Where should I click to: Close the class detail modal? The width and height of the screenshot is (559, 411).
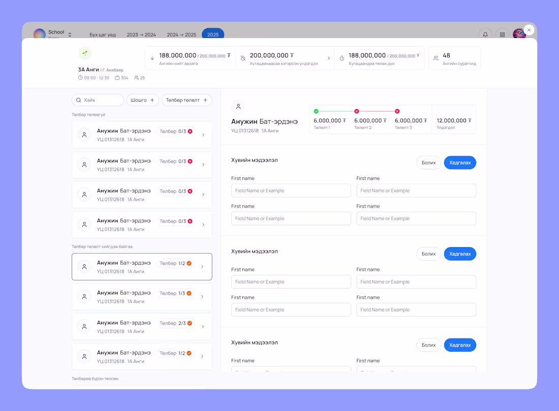pos(529,30)
